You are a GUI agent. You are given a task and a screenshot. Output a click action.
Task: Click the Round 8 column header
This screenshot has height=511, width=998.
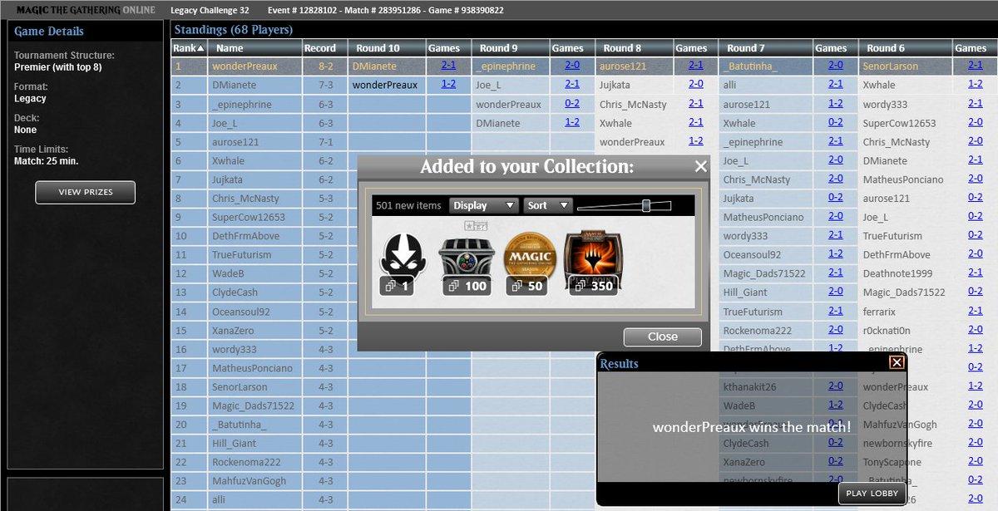click(634, 48)
